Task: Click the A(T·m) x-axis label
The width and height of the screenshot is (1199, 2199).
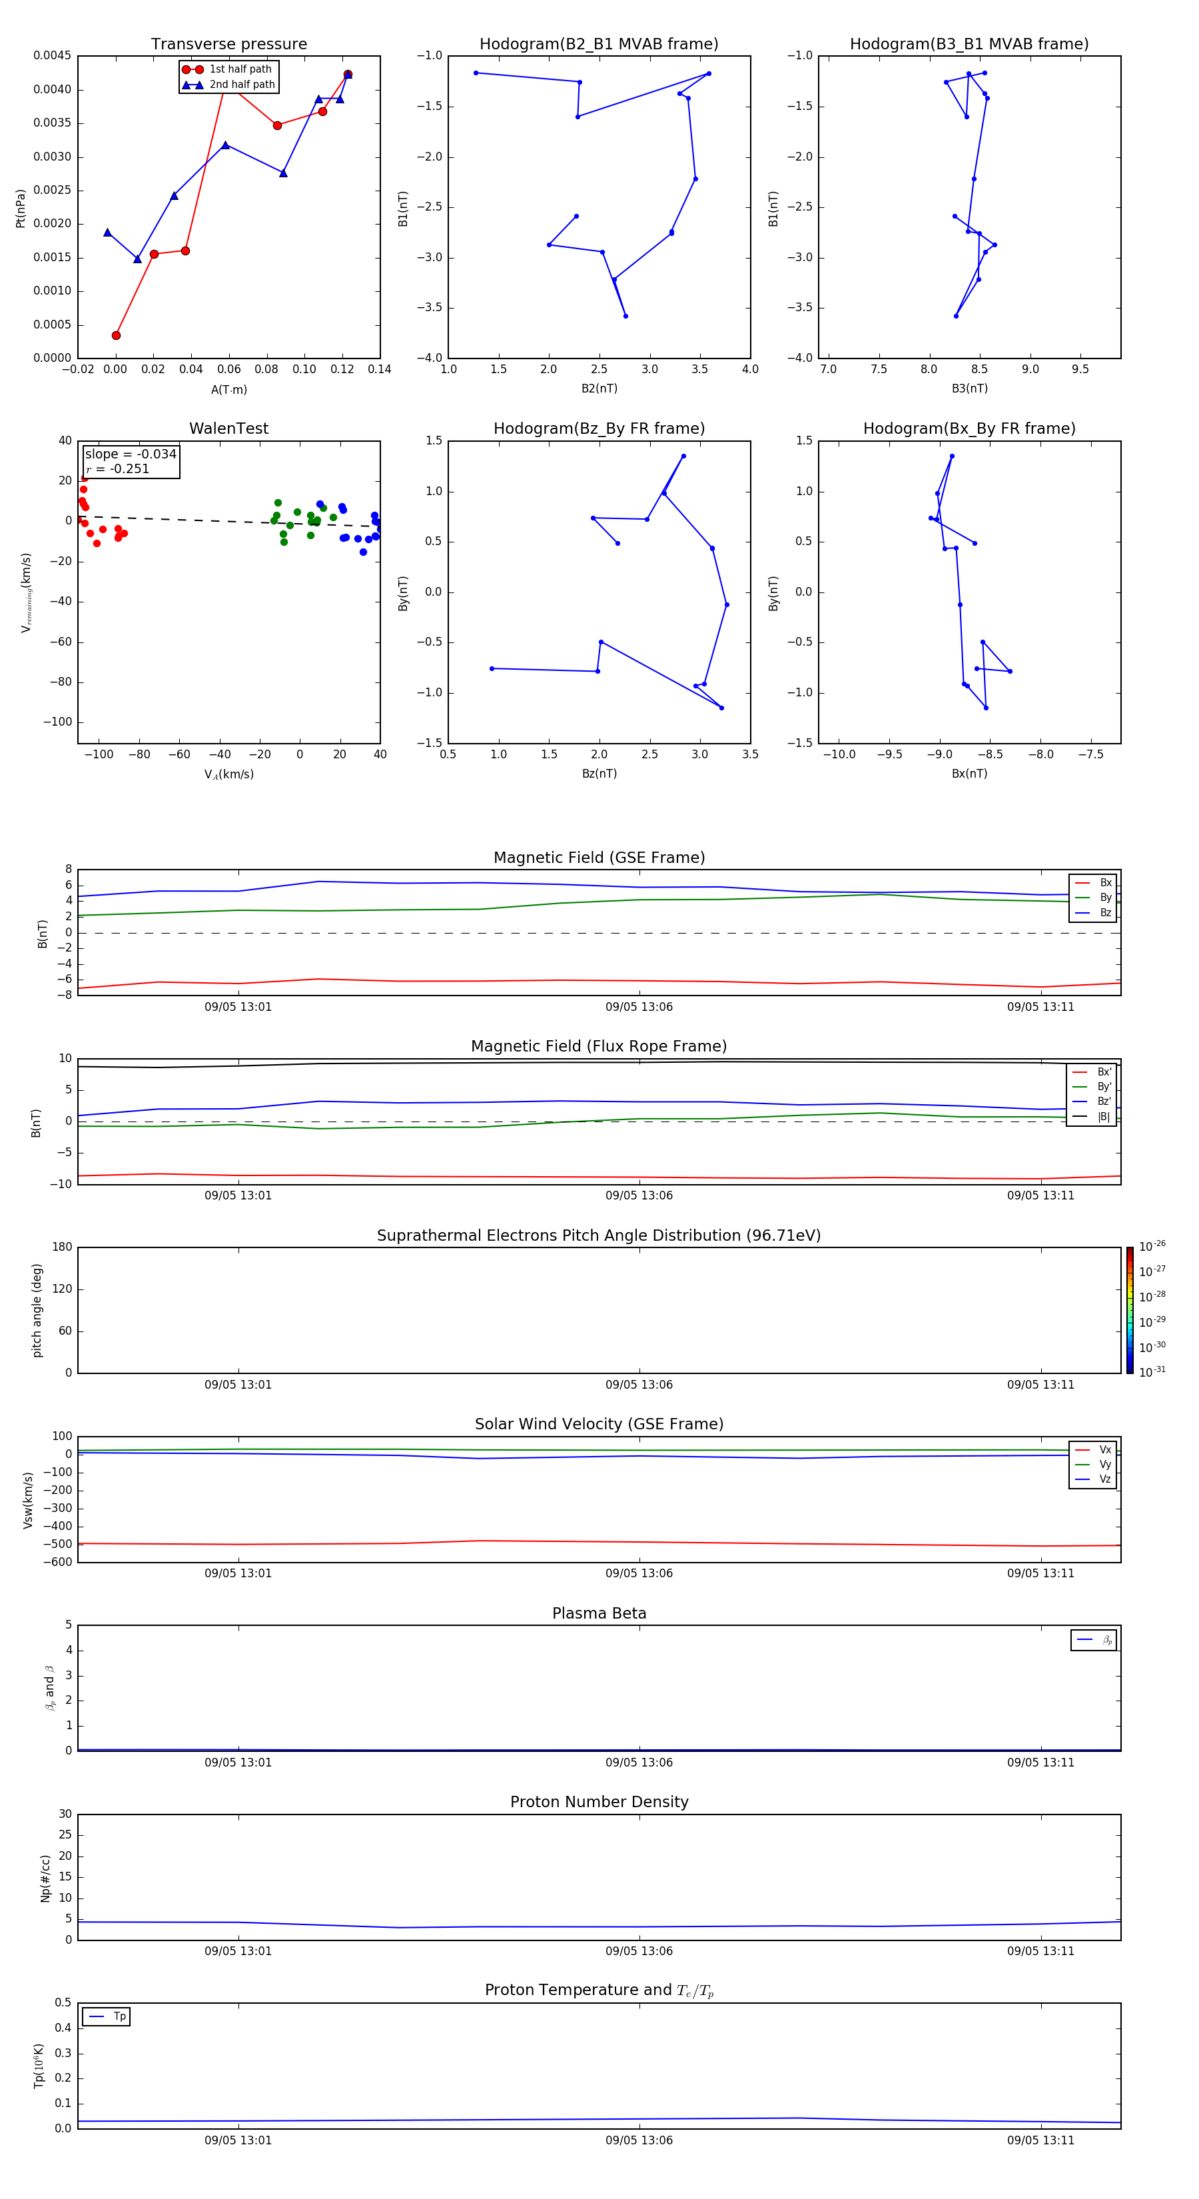Action: click(228, 390)
